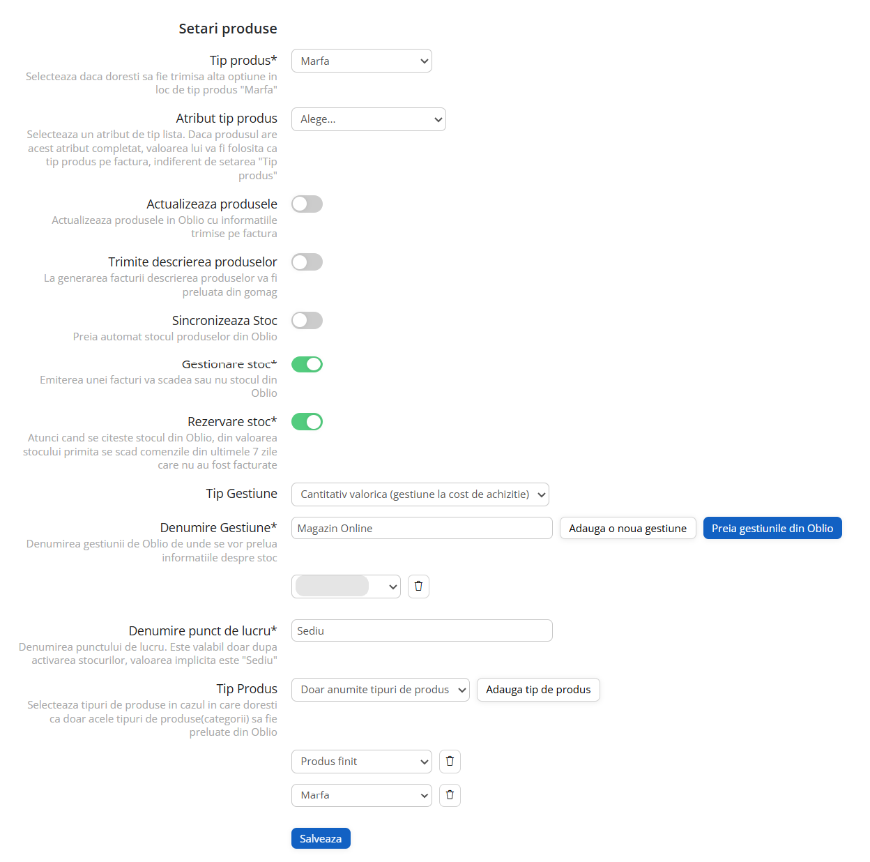Toggle Actualizeaza produsele switch
Screen dimensions: 870x862
coord(307,204)
